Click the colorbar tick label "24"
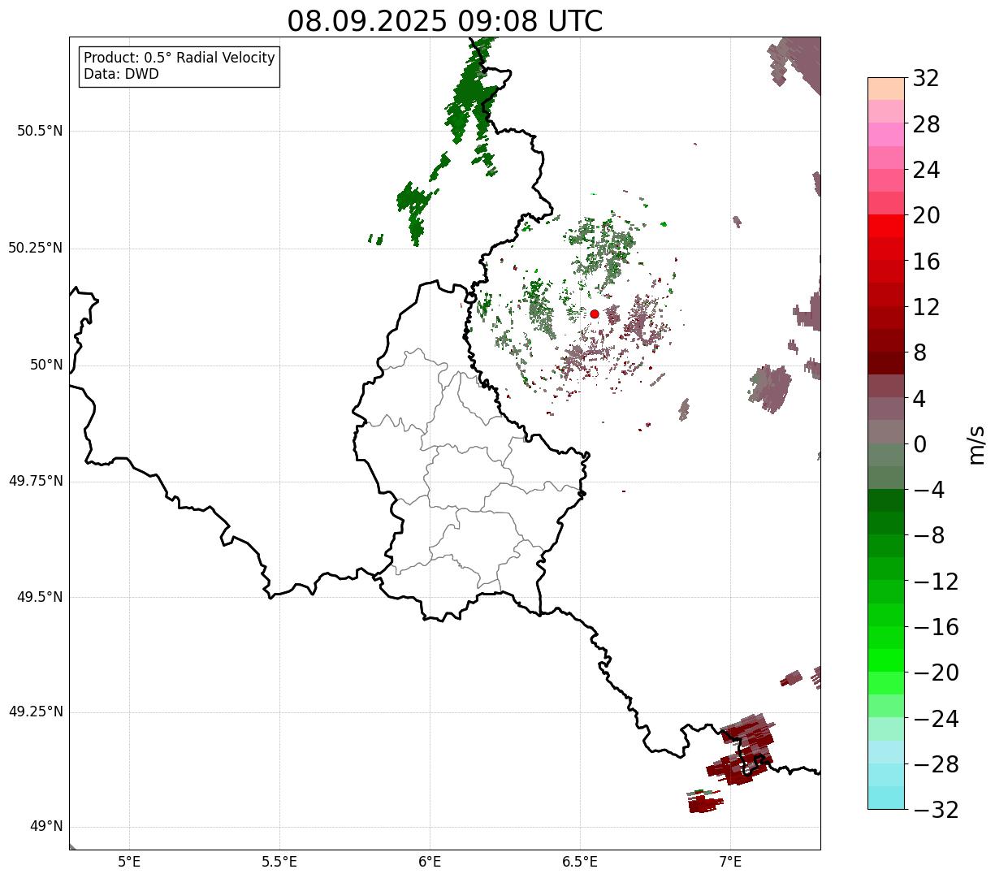The image size is (995, 878). [926, 171]
